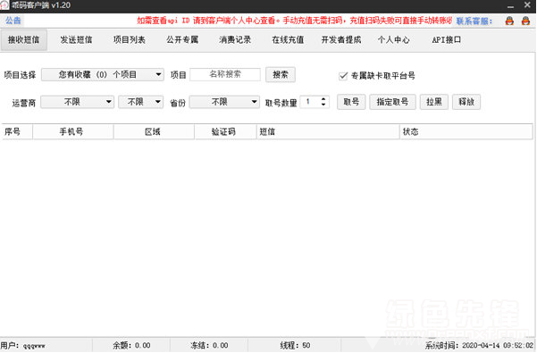Click the 搜索 button
537x353 pixels.
click(281, 75)
